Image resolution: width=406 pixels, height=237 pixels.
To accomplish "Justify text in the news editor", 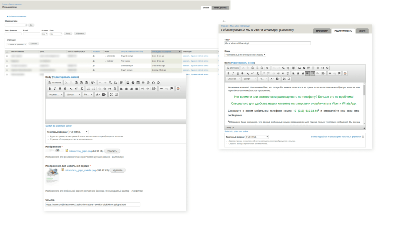I will (307, 73).
